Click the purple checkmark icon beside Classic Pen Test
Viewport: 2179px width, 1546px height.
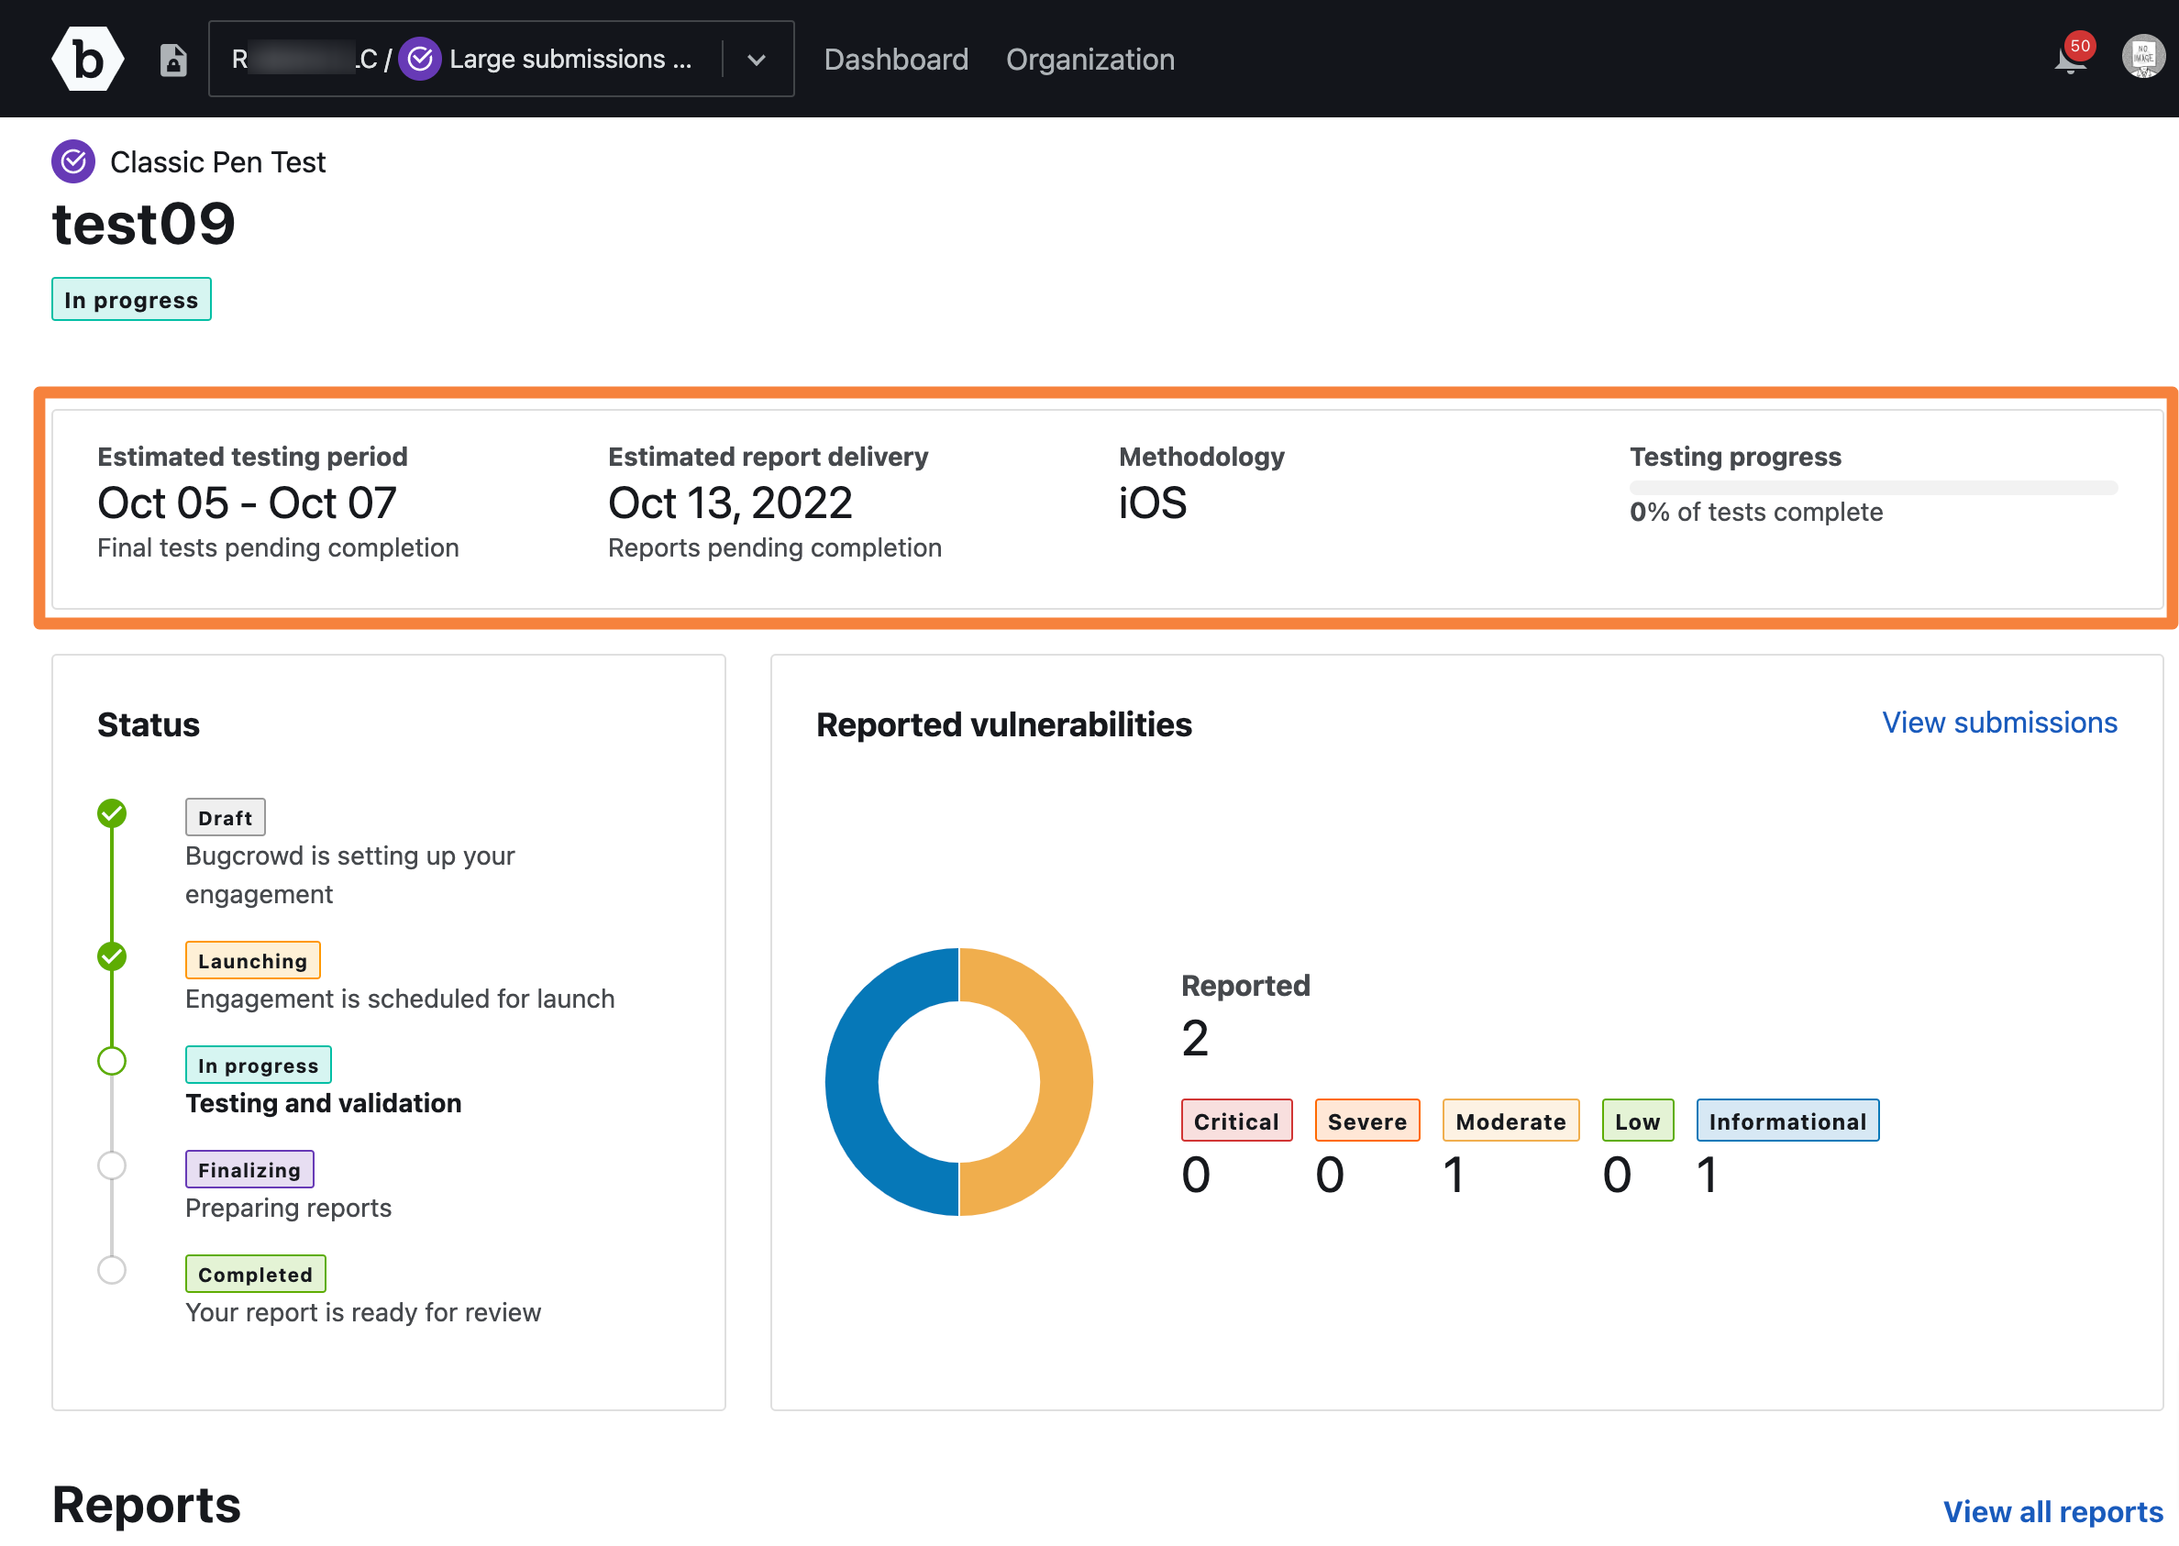[73, 161]
